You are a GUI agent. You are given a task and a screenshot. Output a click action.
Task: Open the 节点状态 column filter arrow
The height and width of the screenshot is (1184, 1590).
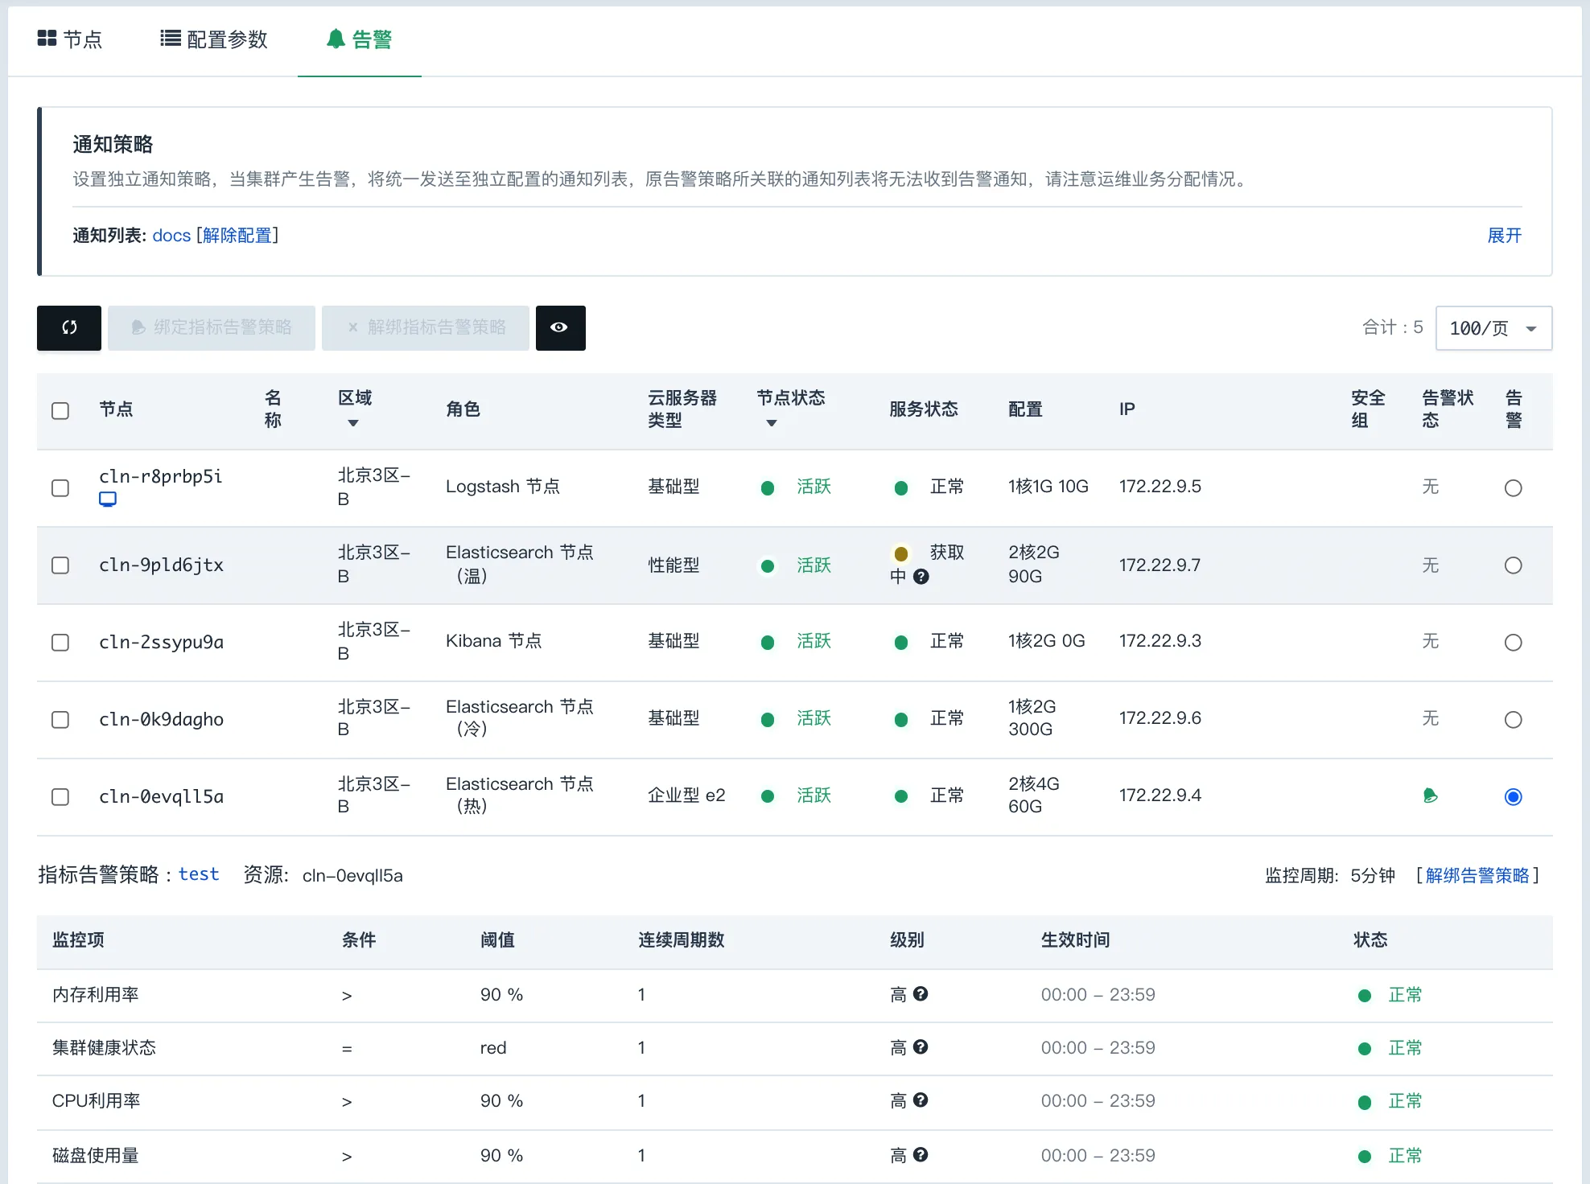pyautogui.click(x=770, y=422)
